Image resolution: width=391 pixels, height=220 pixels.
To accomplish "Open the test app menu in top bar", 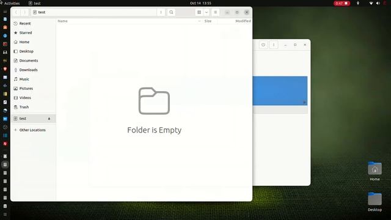I will (35, 3).
